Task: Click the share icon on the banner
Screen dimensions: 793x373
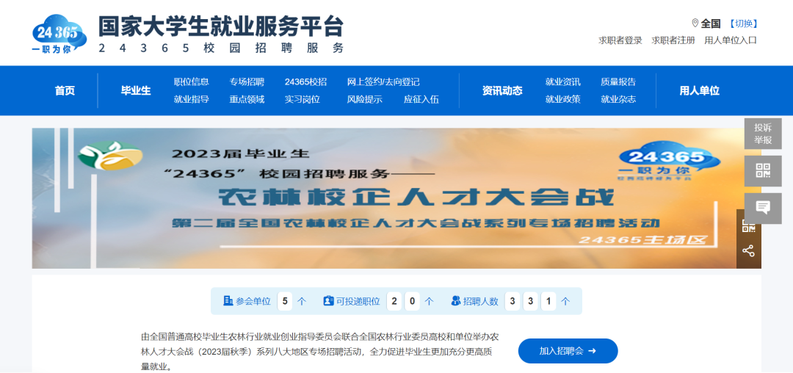Action: point(748,251)
